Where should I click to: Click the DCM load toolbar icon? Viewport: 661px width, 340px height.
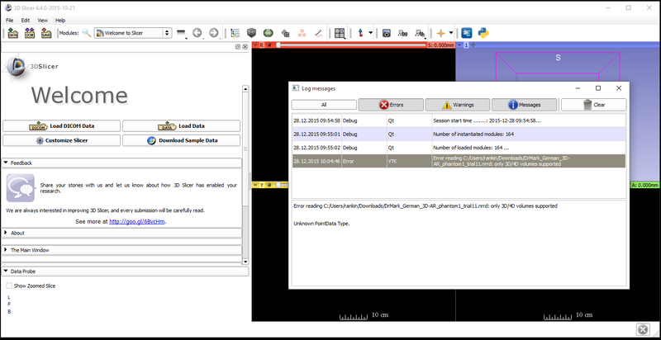[x=30, y=33]
